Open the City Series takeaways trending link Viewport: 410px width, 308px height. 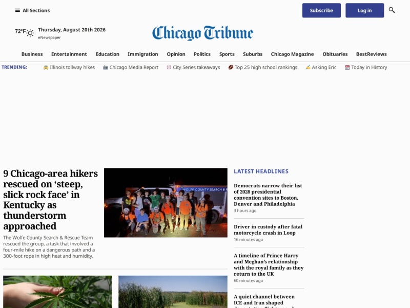pos(196,67)
